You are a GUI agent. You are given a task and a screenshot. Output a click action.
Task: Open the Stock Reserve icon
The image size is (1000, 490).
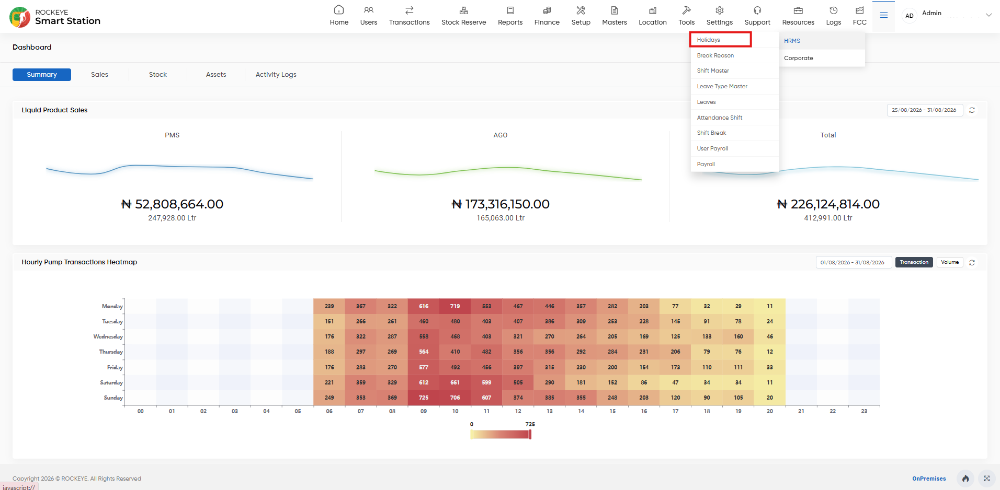(x=463, y=10)
